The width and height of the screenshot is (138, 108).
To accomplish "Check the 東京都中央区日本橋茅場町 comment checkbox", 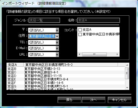I will click(80, 34).
